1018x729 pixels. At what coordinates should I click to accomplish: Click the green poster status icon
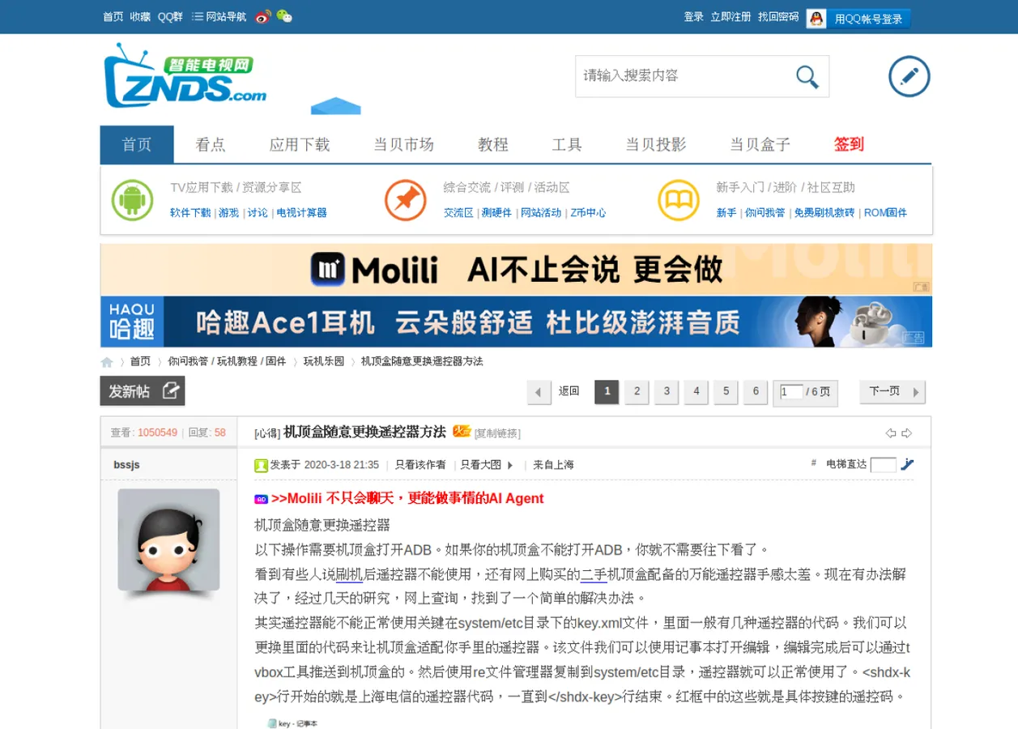(x=261, y=465)
